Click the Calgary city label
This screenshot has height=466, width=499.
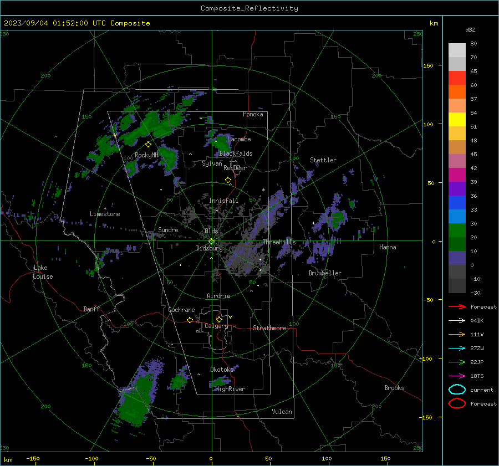click(x=216, y=326)
